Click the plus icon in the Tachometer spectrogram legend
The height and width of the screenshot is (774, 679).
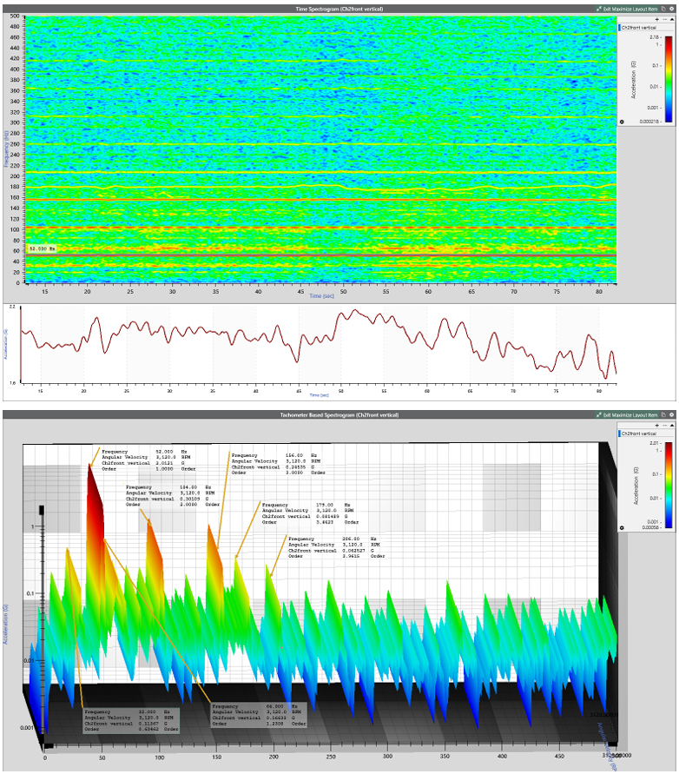pyautogui.click(x=657, y=425)
